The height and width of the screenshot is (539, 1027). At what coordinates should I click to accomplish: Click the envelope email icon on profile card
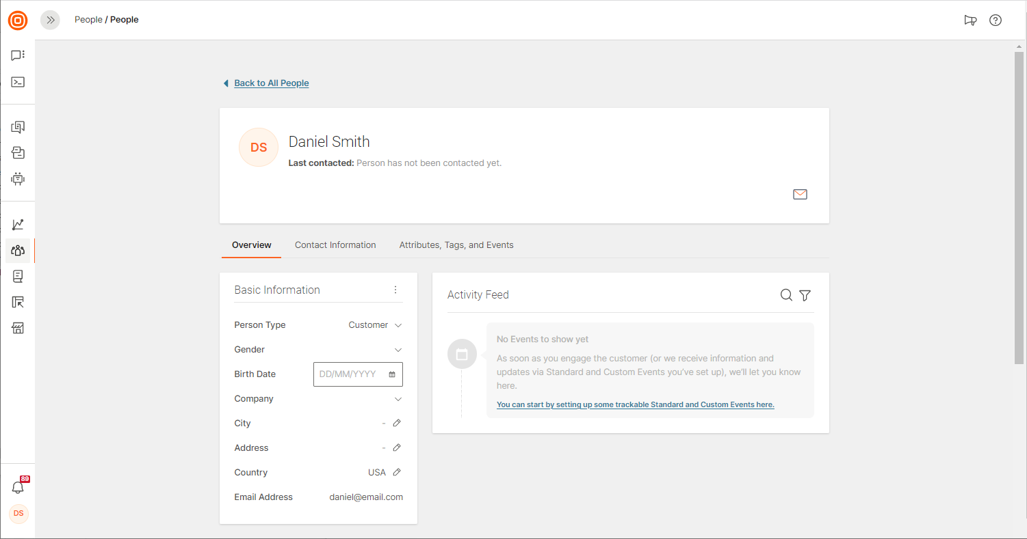click(x=800, y=195)
